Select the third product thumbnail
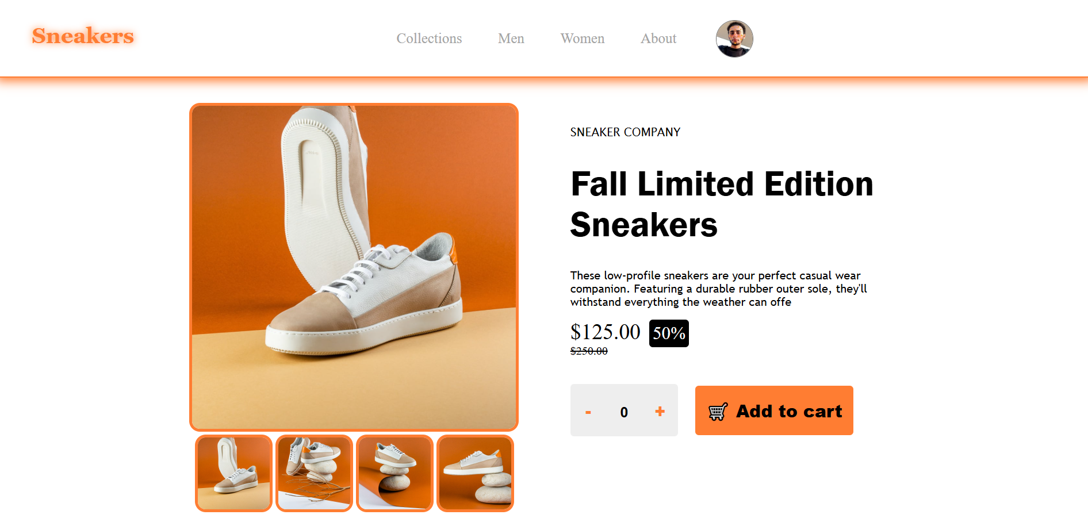The height and width of the screenshot is (530, 1088). 394,473
